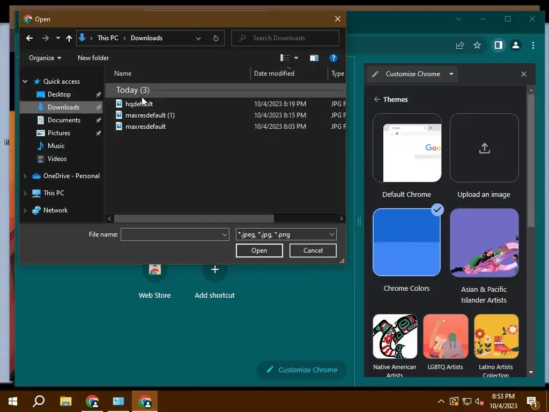549x412 pixels.
Task: Toggle Chrome side panel icon
Action: [498, 45]
